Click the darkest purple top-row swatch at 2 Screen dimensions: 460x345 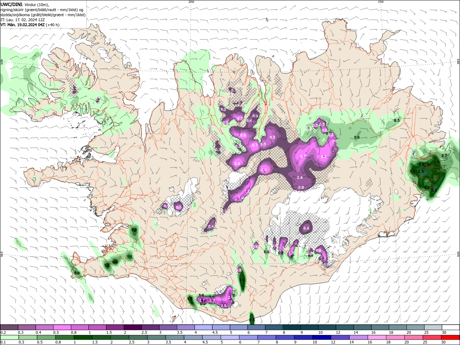[x=133, y=327]
